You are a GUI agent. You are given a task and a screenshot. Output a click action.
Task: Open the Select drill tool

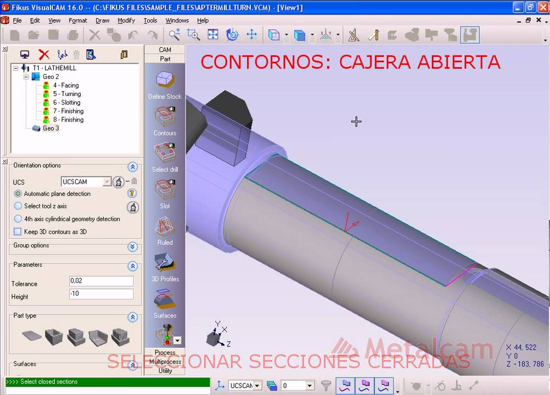click(165, 153)
